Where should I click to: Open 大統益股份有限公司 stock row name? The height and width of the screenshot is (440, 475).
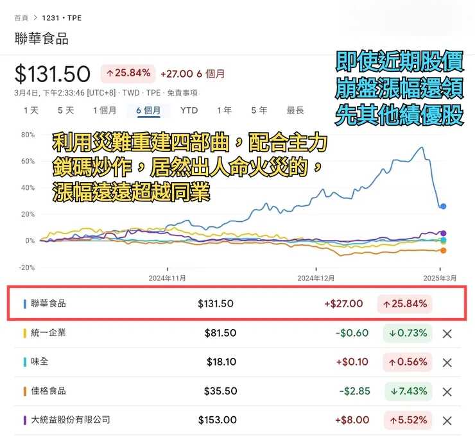71,419
